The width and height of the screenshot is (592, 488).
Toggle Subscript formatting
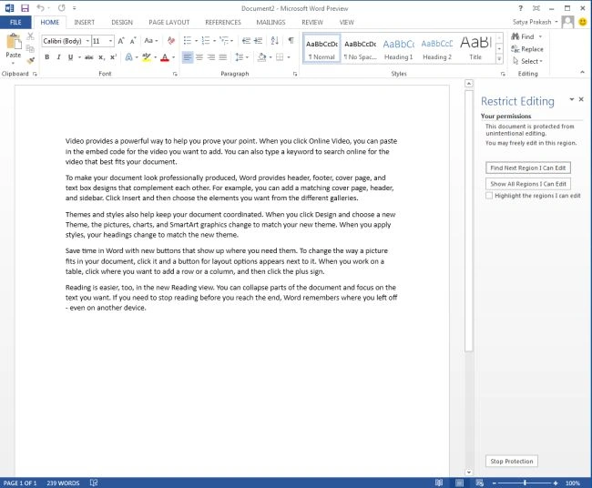(x=101, y=57)
